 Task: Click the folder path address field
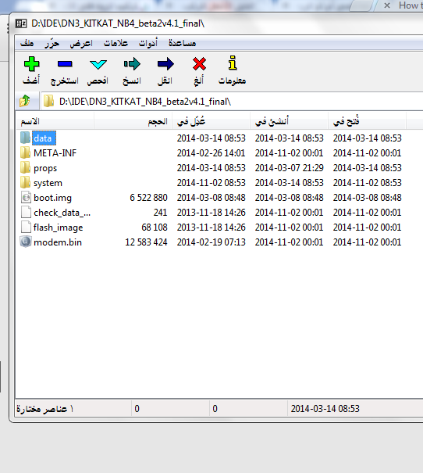pyautogui.click(x=232, y=102)
